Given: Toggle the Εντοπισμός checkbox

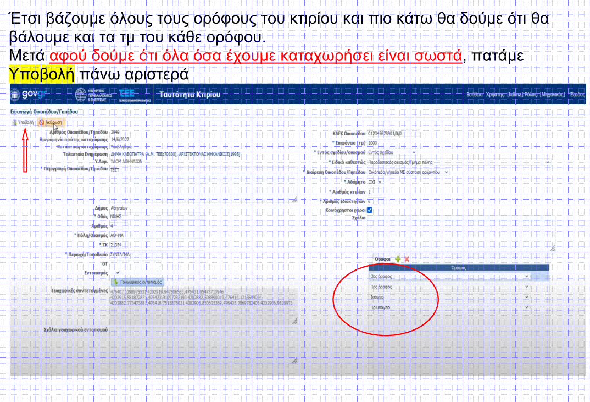Looking at the screenshot, I should (x=117, y=273).
